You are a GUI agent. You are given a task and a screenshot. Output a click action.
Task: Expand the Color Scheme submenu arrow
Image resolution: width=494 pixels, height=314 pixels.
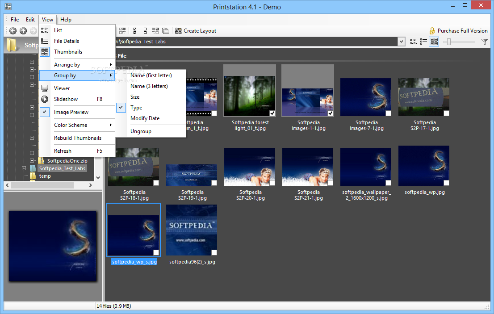[111, 125]
